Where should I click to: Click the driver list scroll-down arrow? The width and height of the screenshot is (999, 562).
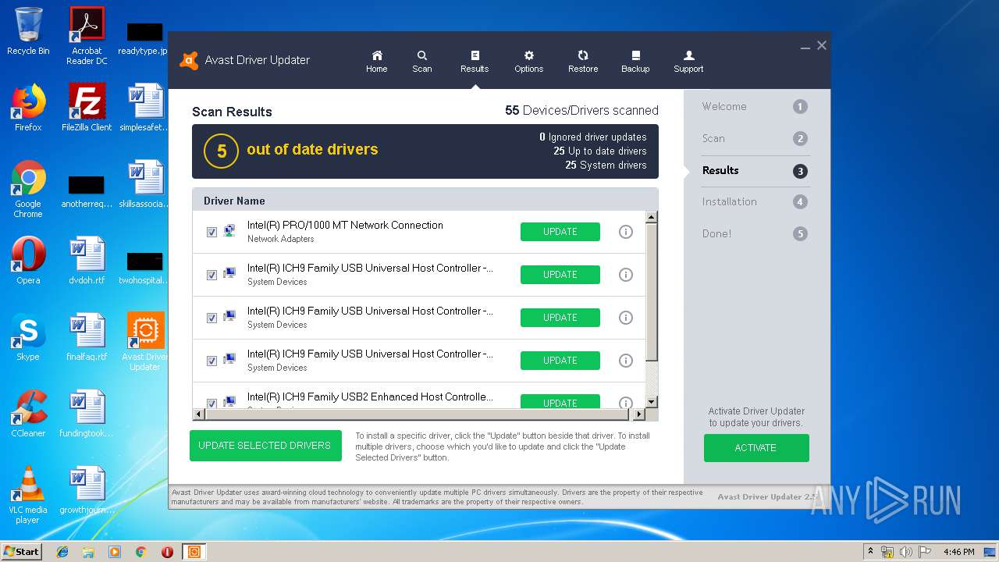click(652, 403)
